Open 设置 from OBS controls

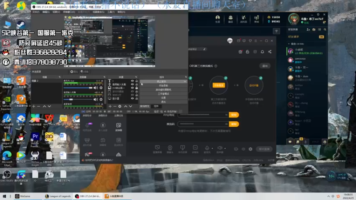tap(163, 98)
